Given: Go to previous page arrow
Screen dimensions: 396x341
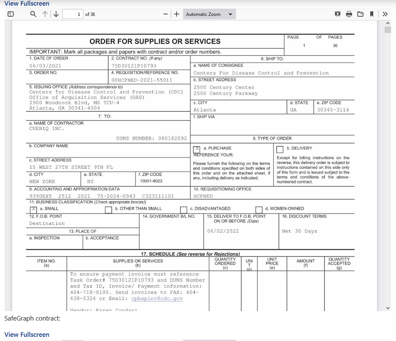Looking at the screenshot, I should pyautogui.click(x=45, y=14).
